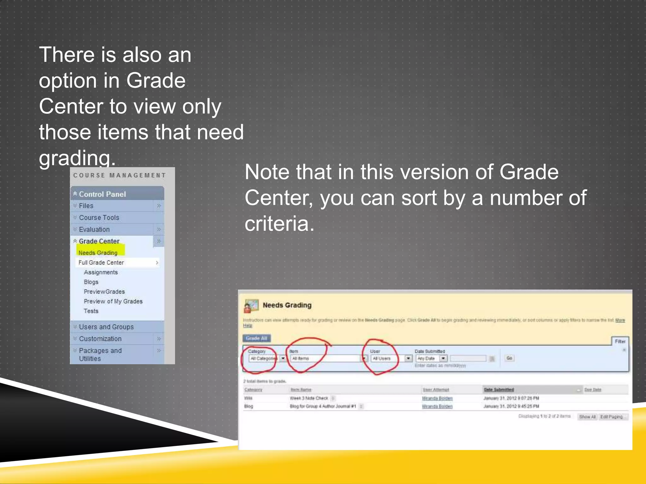Open the Files page arrow icon
Viewport: 646px width, 484px height.
[159, 206]
